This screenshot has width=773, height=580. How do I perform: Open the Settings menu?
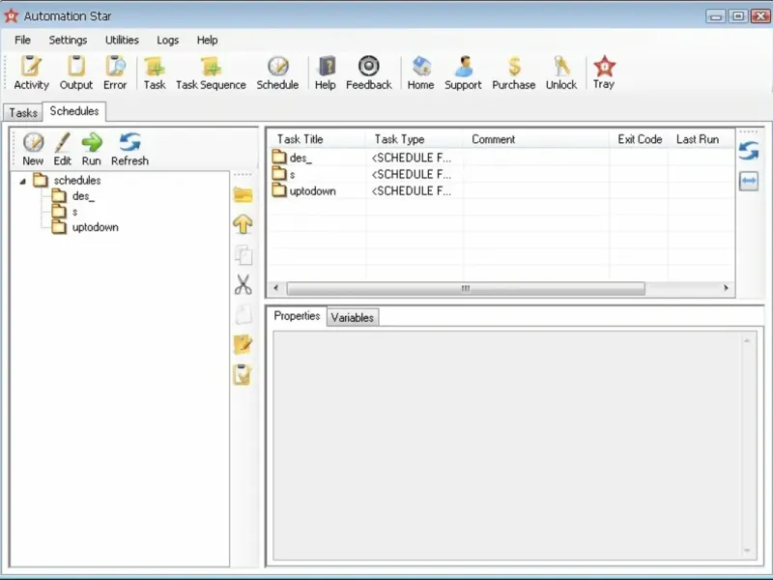(68, 40)
